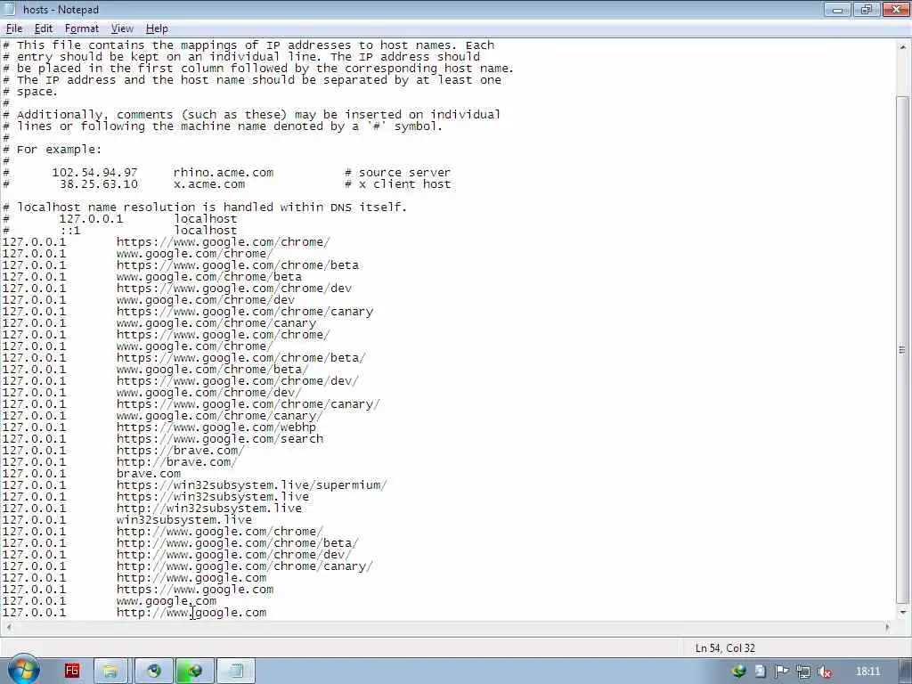Close the hosts Notepad window
912x684 pixels.
[x=896, y=9]
